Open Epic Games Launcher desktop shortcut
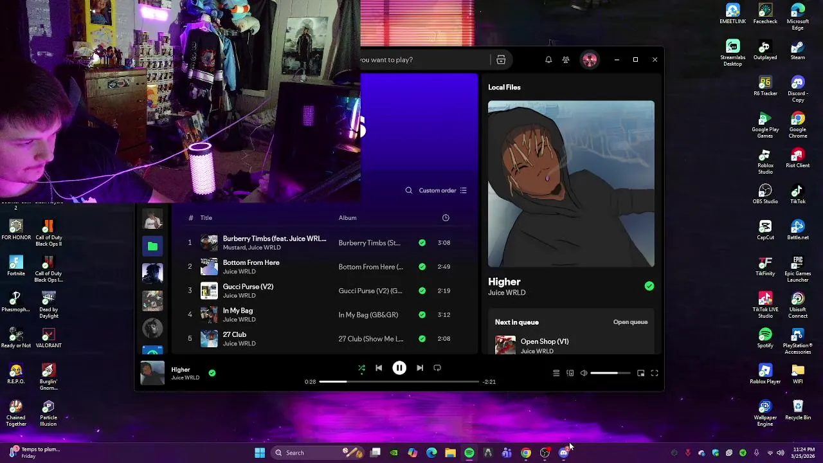The image size is (823, 463). point(798,270)
